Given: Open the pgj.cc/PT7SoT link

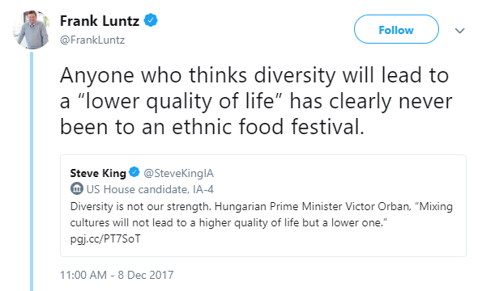Looking at the screenshot, I should 105,238.
